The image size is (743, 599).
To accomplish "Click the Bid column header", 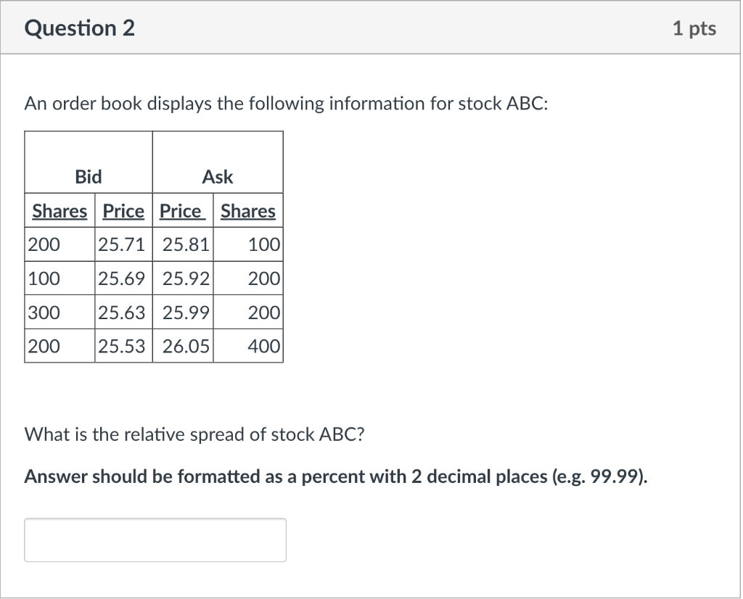I will [89, 177].
